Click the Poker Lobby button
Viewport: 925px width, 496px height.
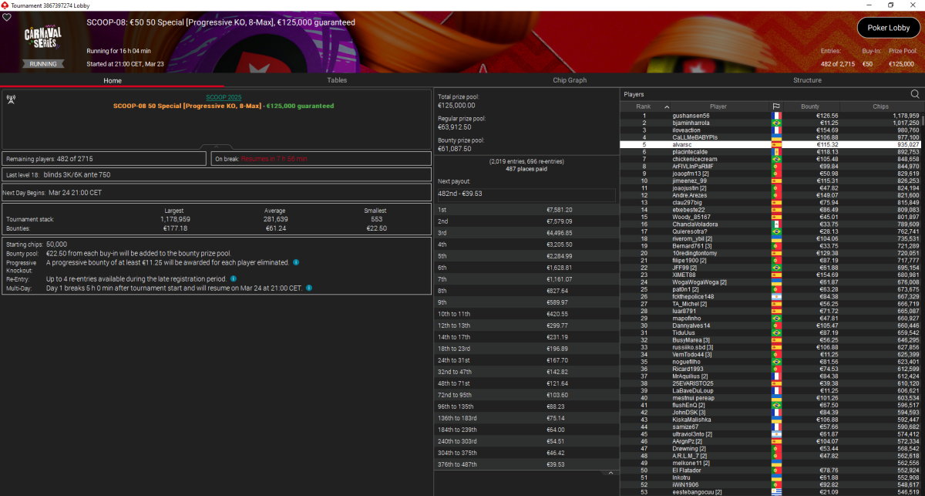click(x=889, y=28)
